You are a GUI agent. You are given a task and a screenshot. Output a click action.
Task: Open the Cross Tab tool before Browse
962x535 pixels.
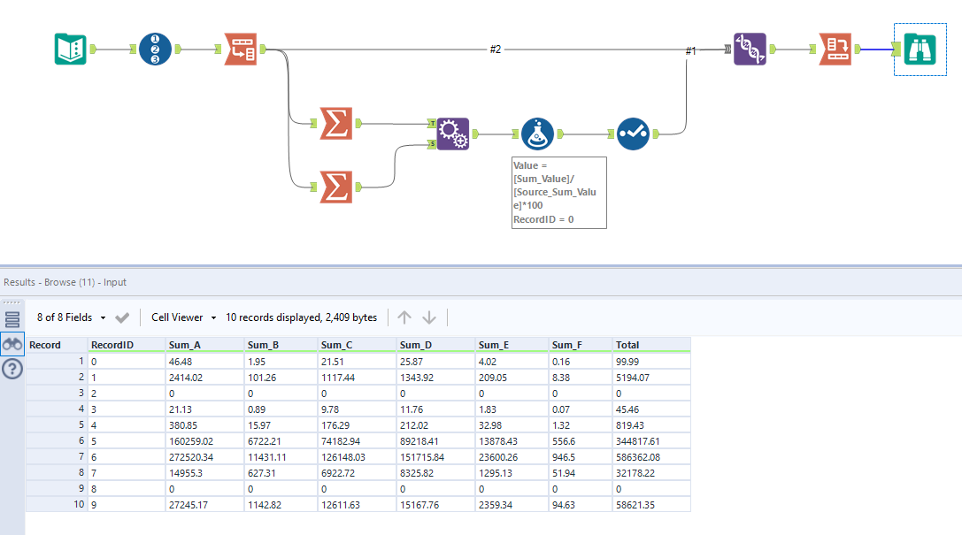[x=835, y=50]
